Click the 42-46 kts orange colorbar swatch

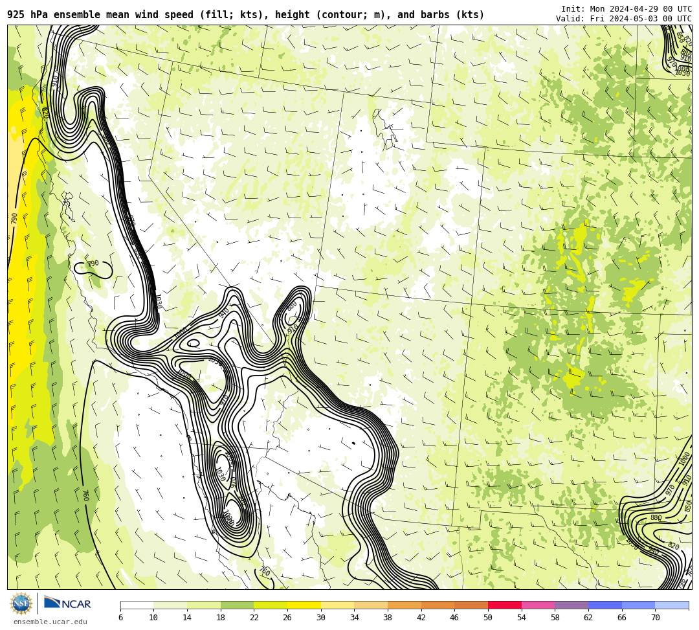438,605
